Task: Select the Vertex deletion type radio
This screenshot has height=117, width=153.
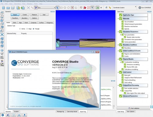Action: (x=20, y=29)
